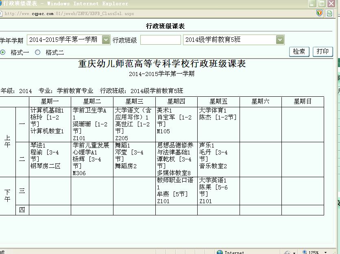The width and height of the screenshot is (340, 254).
Task: Click the page icon beside the shield
Action: [329, 13]
